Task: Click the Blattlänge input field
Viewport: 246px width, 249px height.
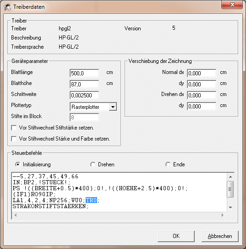Action: [84, 73]
